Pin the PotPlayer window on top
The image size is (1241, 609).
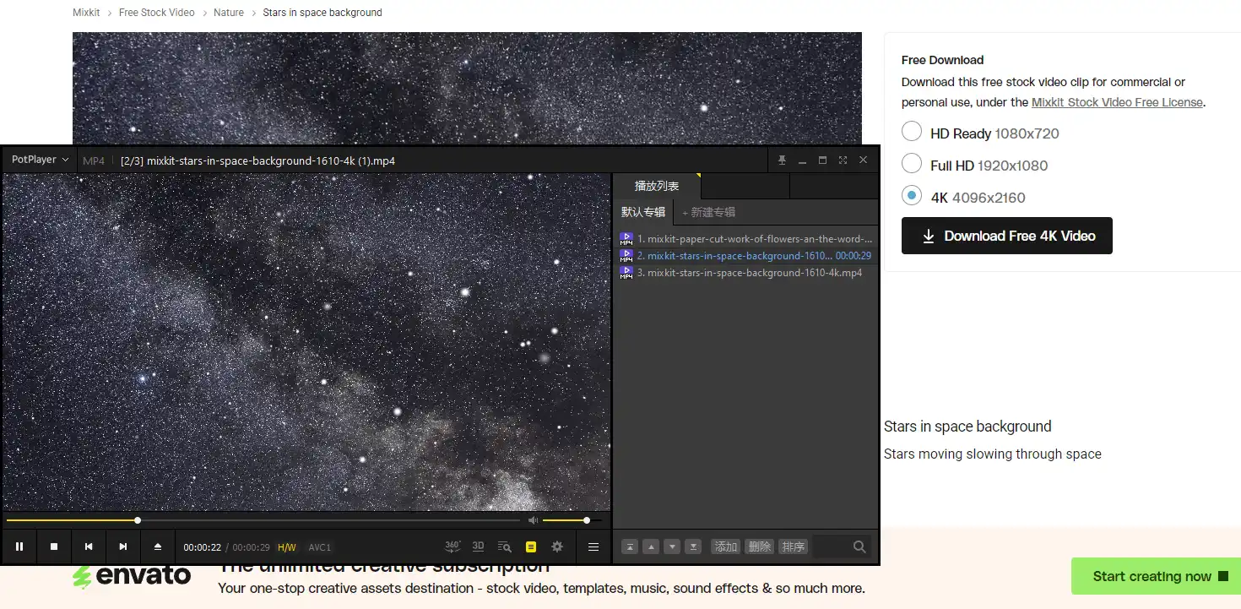pyautogui.click(x=782, y=160)
